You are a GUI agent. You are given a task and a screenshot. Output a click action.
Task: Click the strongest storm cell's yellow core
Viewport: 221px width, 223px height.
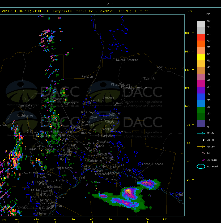click(128, 191)
